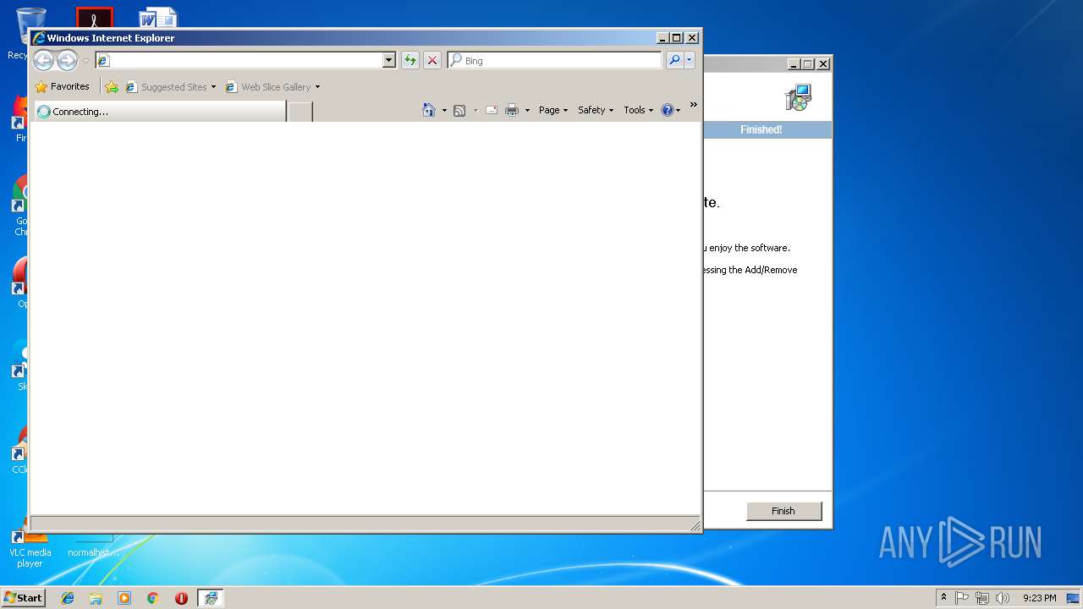
Task: Stop loading with the red X icon
Action: coord(432,60)
